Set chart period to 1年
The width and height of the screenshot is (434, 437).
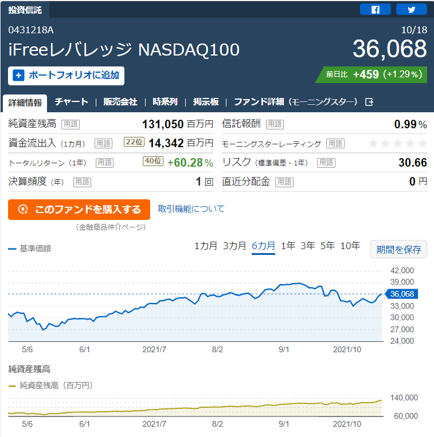pos(288,246)
